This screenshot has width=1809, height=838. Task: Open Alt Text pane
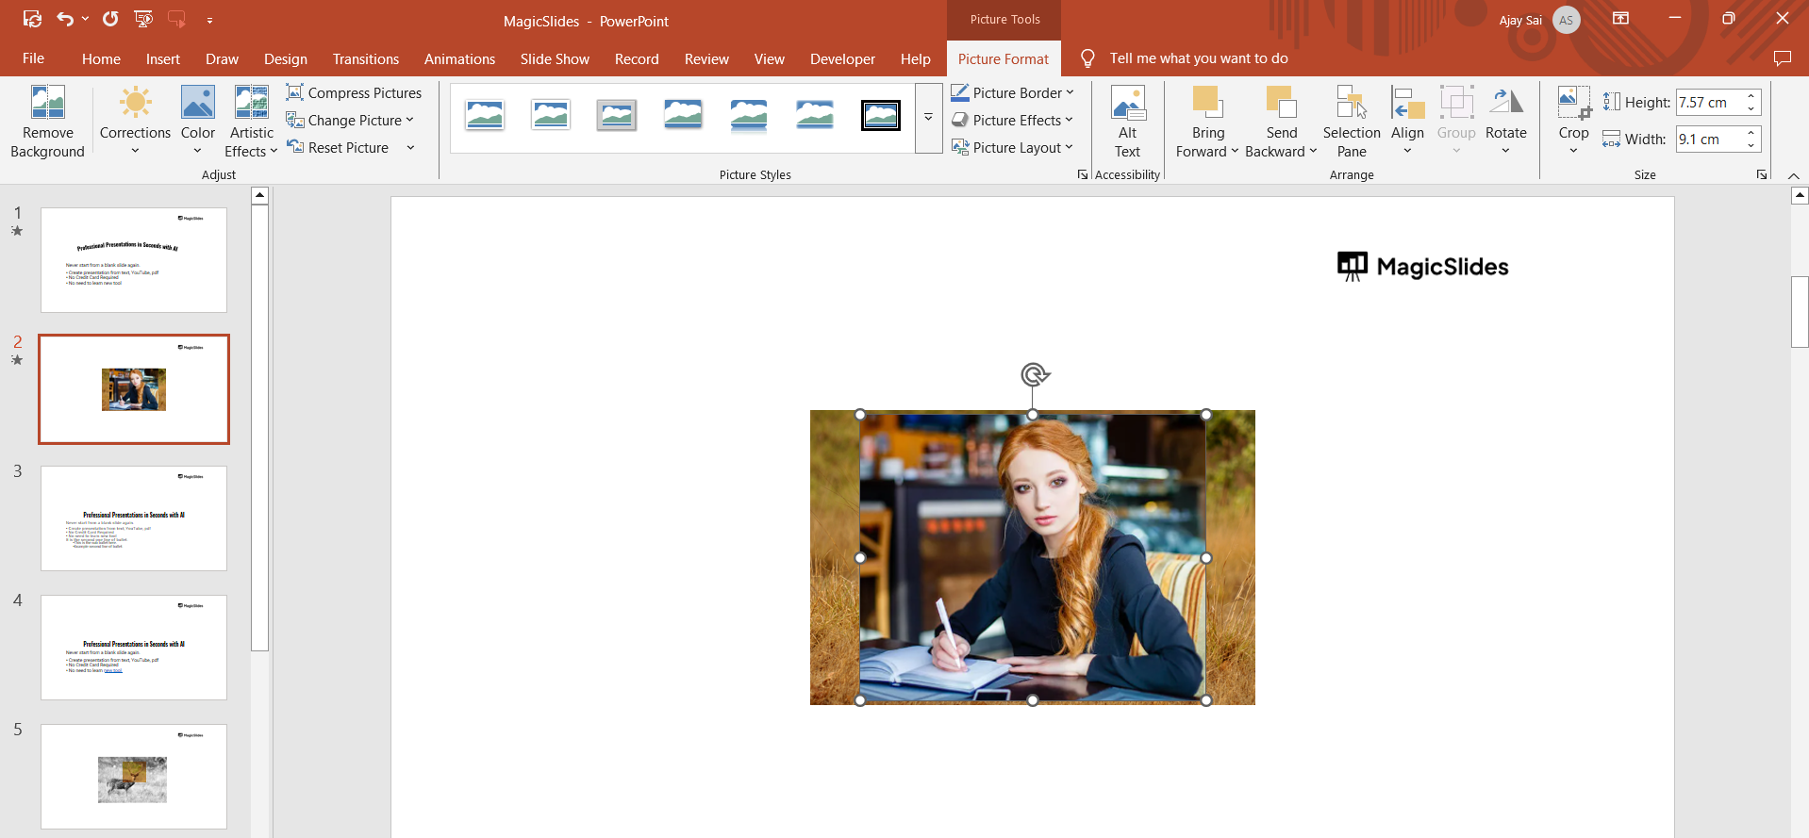1127,122
